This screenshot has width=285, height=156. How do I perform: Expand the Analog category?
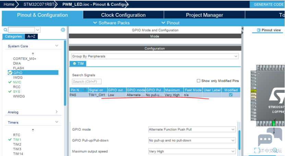tap(57, 112)
